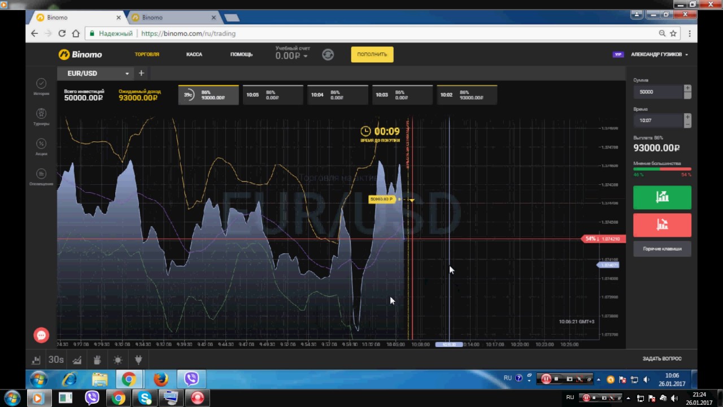The width and height of the screenshot is (723, 407).
Task: Click the green up trade button
Action: click(x=662, y=197)
